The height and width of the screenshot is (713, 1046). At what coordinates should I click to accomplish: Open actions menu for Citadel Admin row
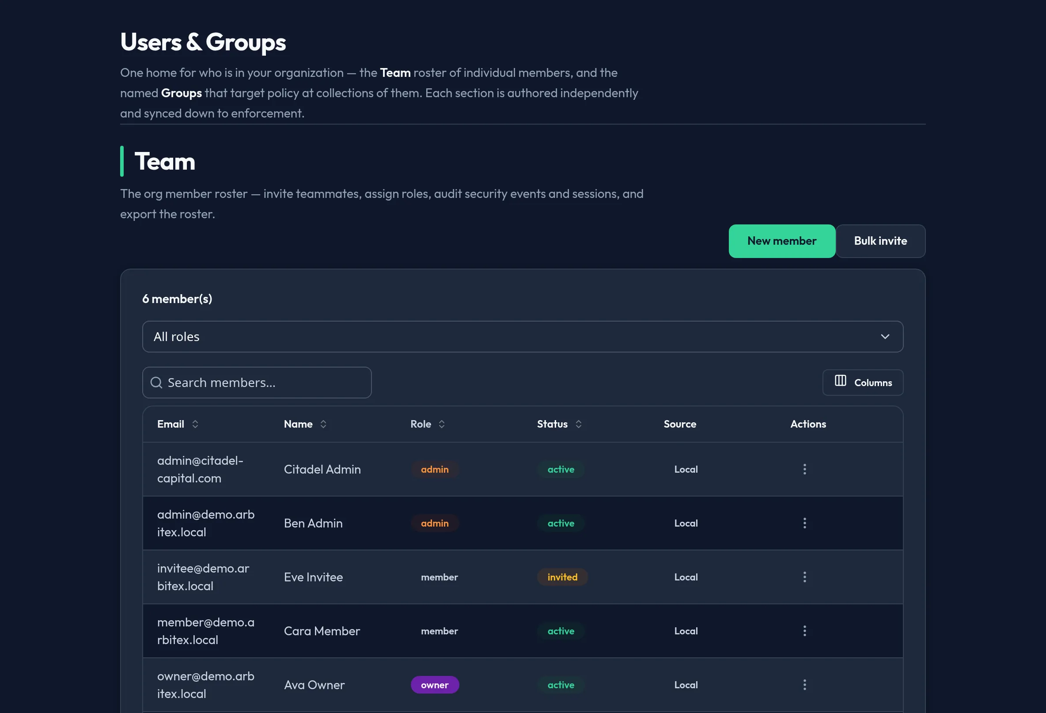point(804,469)
